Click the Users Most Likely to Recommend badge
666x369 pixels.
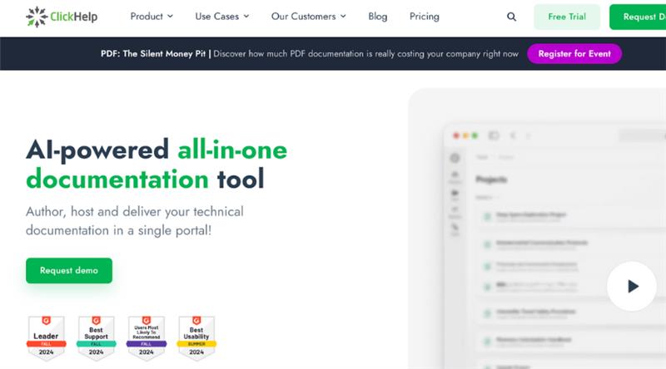point(147,338)
